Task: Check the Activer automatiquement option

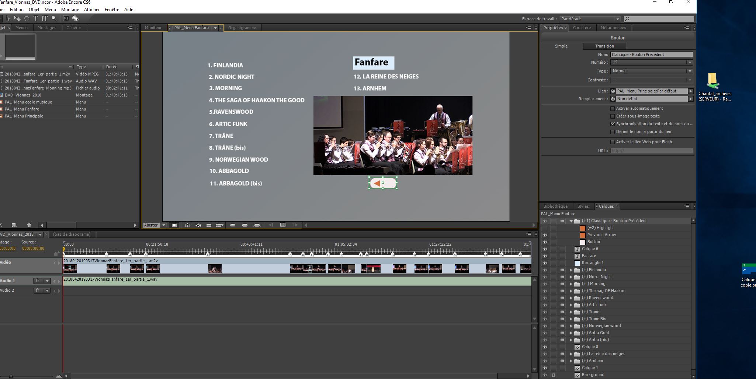Action: point(613,108)
